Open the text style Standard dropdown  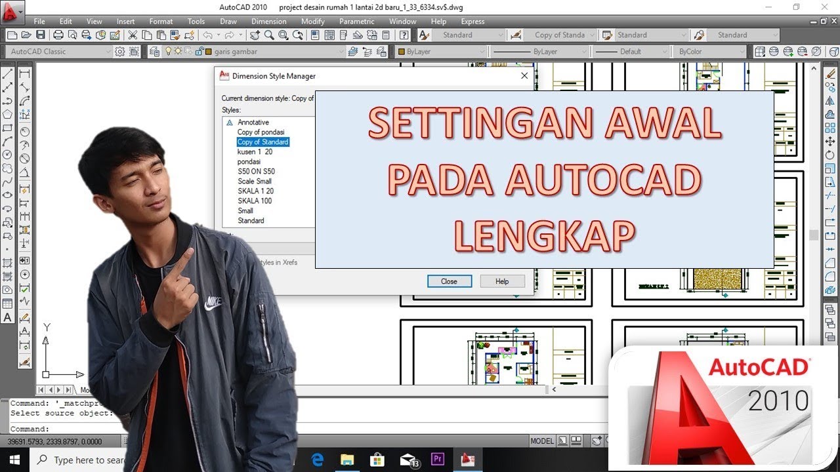(469, 35)
